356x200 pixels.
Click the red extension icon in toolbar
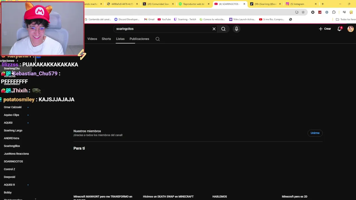[320, 12]
